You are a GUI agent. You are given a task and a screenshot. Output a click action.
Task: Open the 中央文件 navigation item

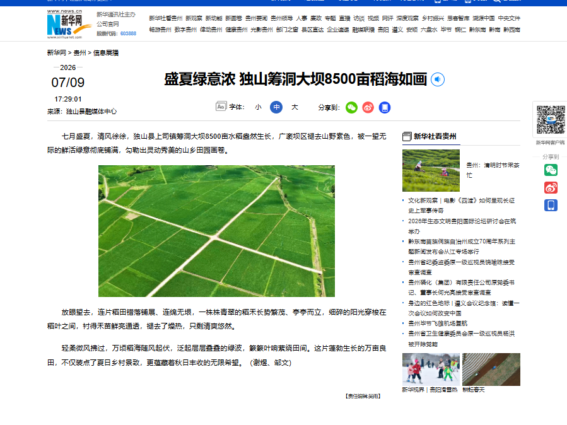click(509, 18)
